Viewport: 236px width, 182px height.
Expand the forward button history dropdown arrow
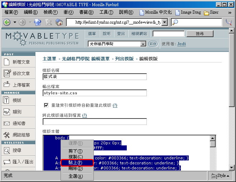click(30, 22)
